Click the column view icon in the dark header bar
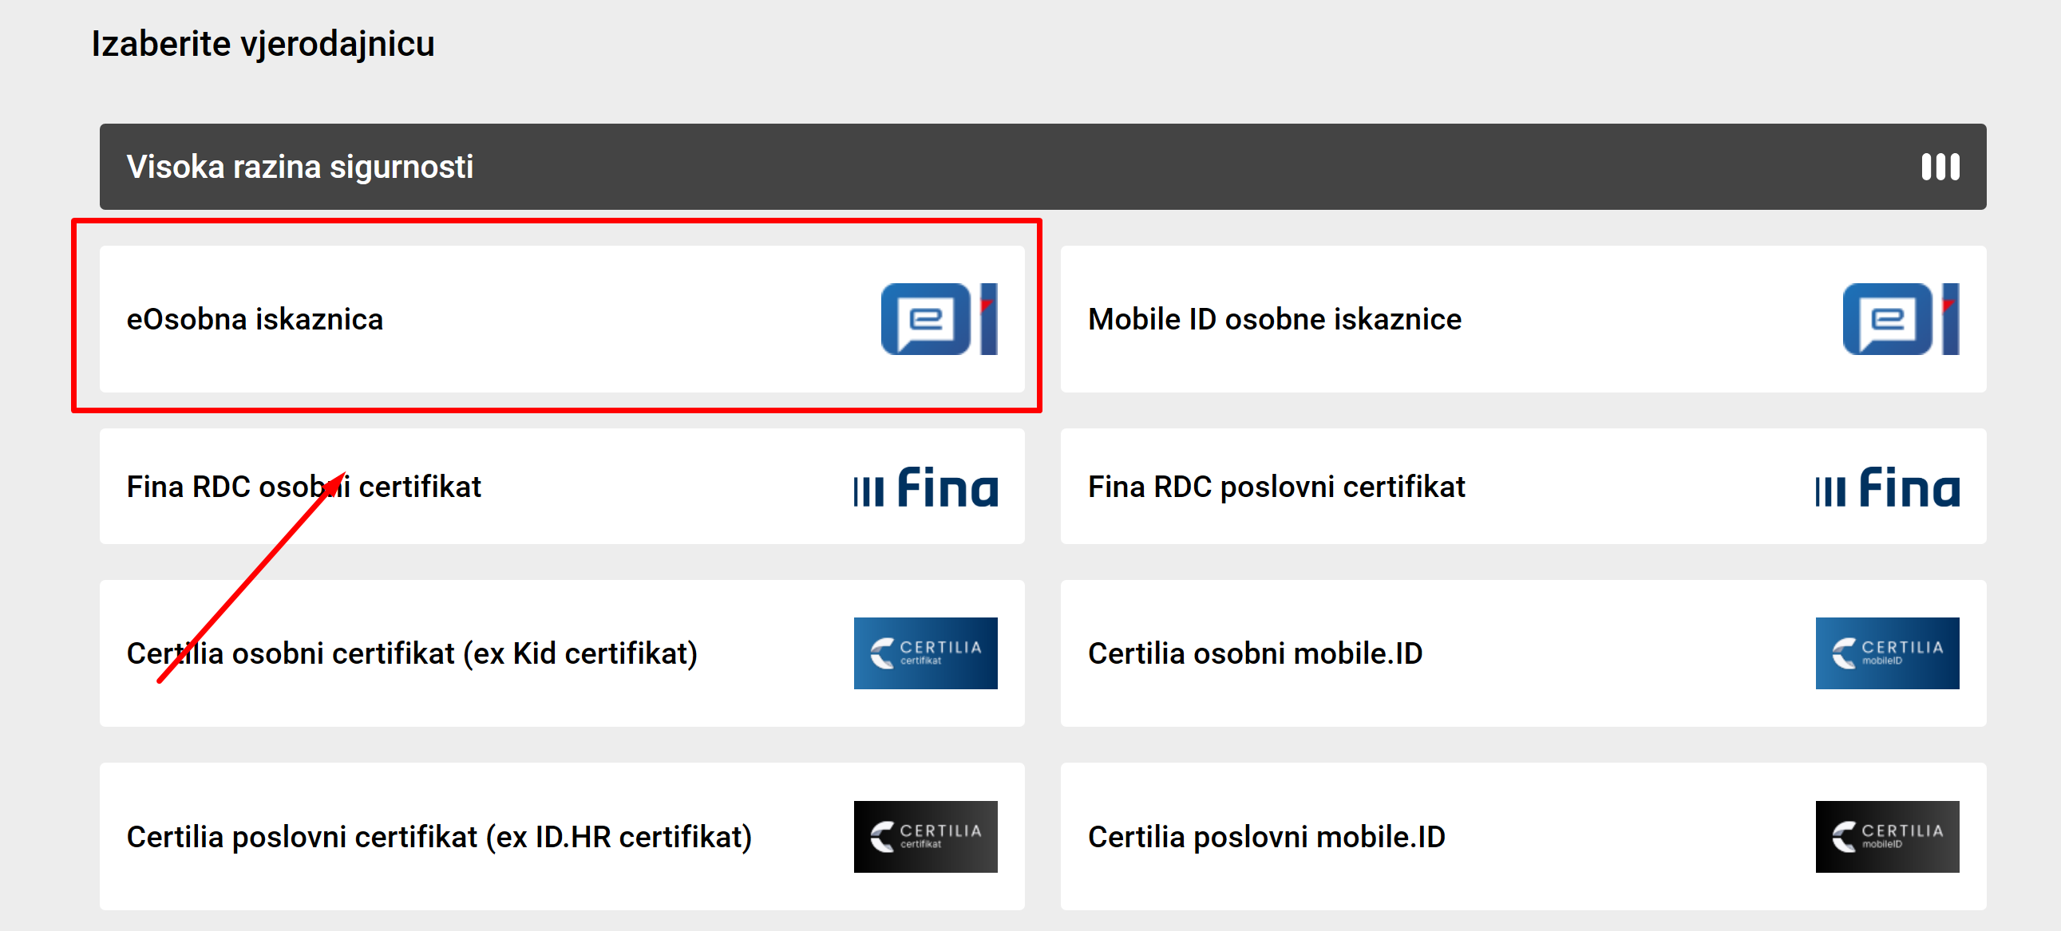 [x=1940, y=167]
